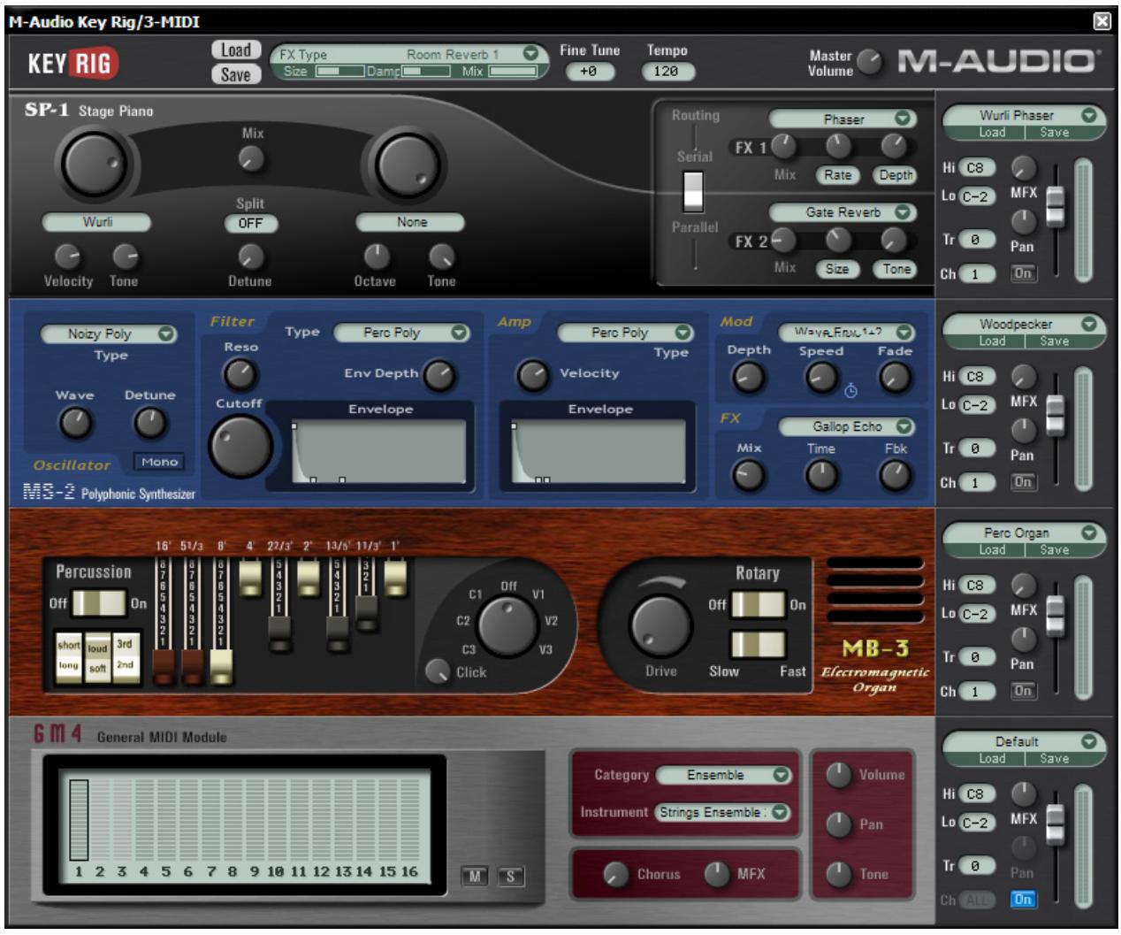Click the SP-1 Octave knob
This screenshot has height=935, width=1121.
(377, 257)
